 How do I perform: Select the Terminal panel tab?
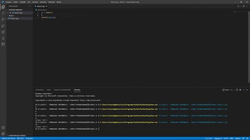tap(77, 90)
